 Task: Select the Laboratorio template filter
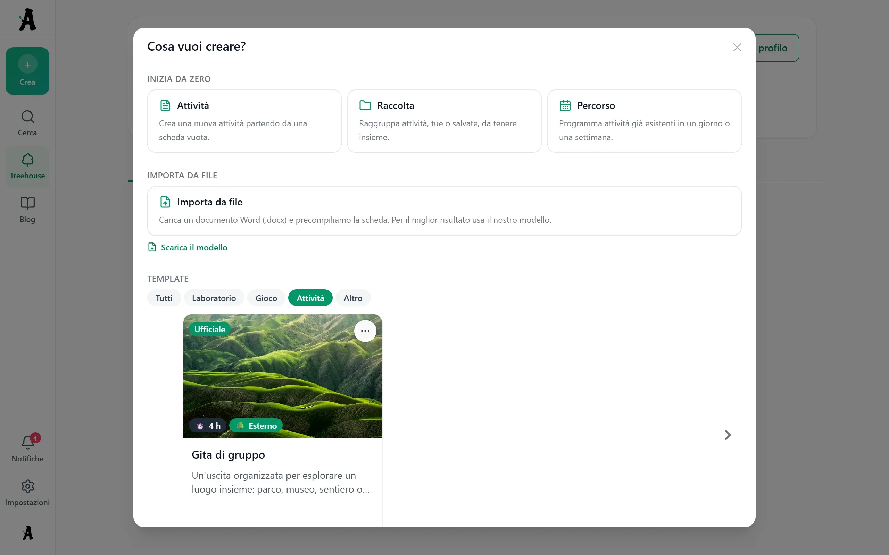point(214,298)
